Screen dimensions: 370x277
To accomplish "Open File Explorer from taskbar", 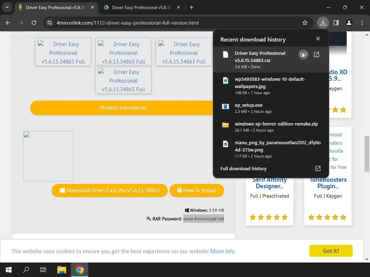I will click(62, 270).
